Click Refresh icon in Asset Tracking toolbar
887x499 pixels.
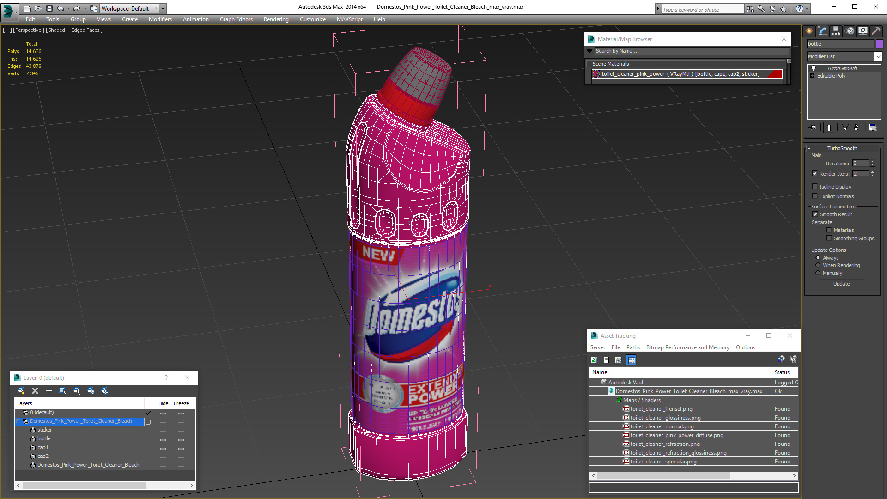pyautogui.click(x=594, y=360)
